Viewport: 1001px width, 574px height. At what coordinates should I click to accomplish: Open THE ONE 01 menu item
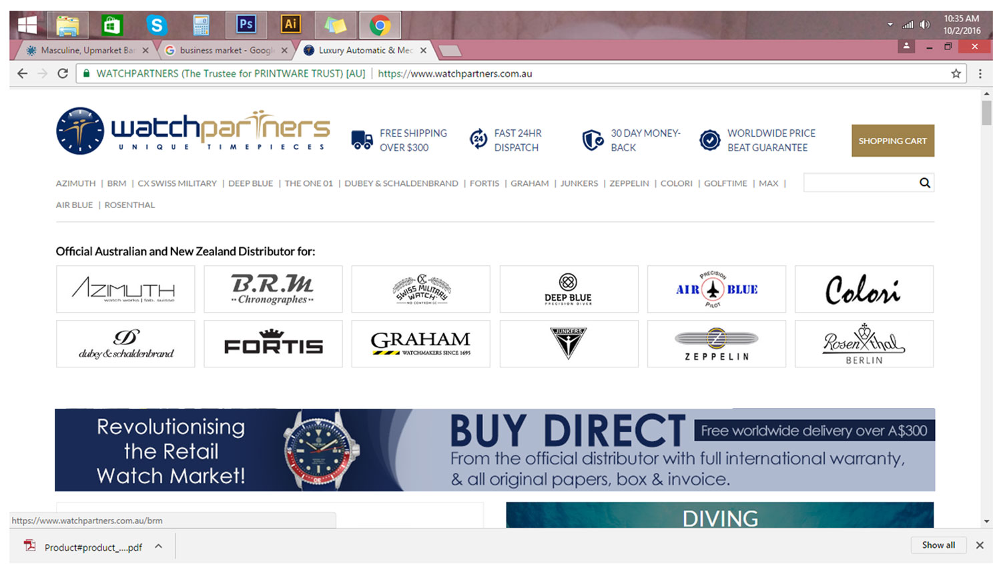(308, 183)
